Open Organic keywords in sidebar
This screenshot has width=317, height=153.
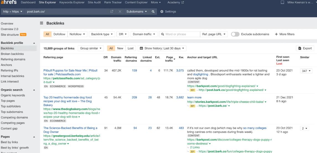(13, 95)
